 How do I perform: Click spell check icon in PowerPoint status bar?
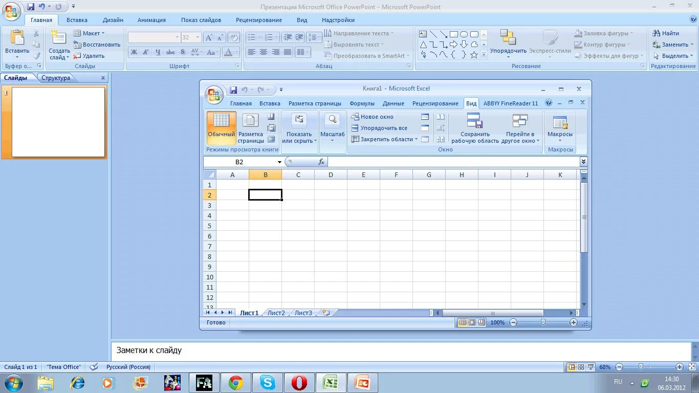point(93,367)
